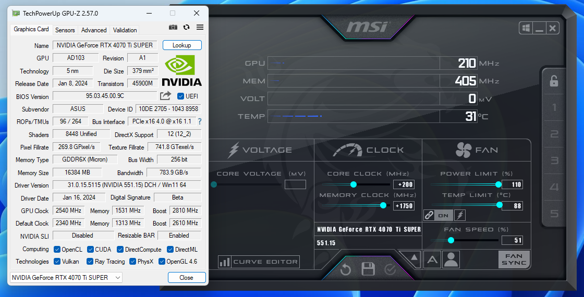Click the Fan Sync button
Viewport: 584px width, 297px height.
click(514, 259)
